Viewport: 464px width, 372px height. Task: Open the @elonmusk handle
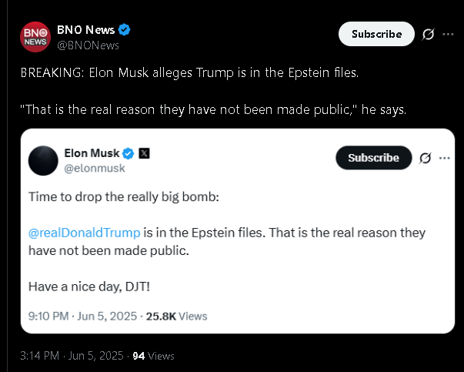[95, 168]
